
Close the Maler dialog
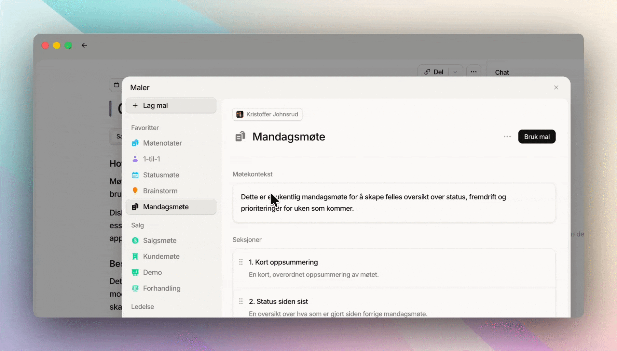[556, 87]
